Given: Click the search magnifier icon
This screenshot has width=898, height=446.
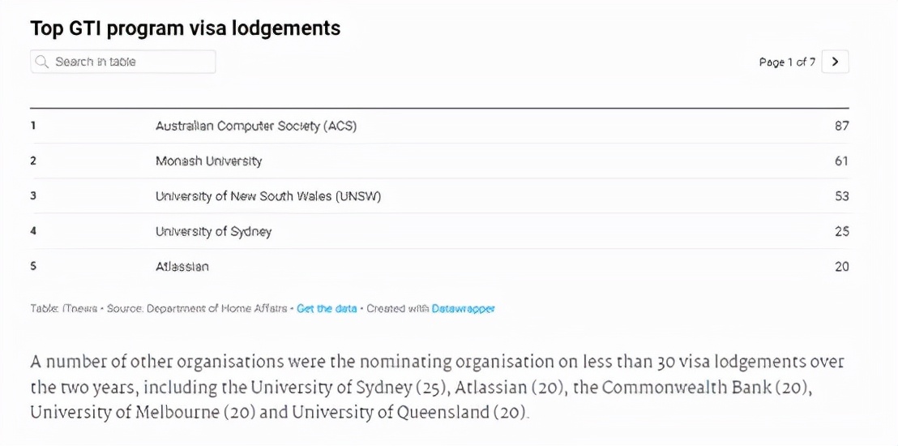Looking at the screenshot, I should click(x=42, y=62).
